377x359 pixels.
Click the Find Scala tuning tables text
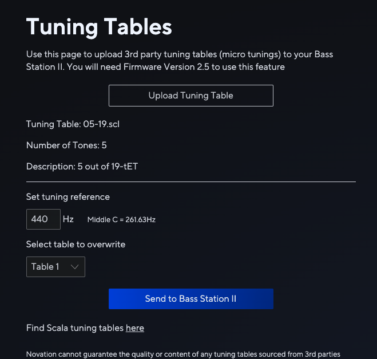[75, 328]
